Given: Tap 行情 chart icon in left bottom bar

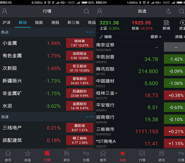Looking at the screenshot, I should coord(47,153).
